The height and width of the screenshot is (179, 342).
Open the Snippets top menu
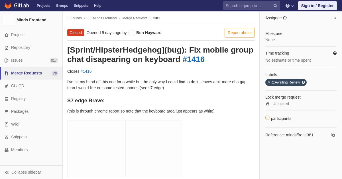point(81,6)
